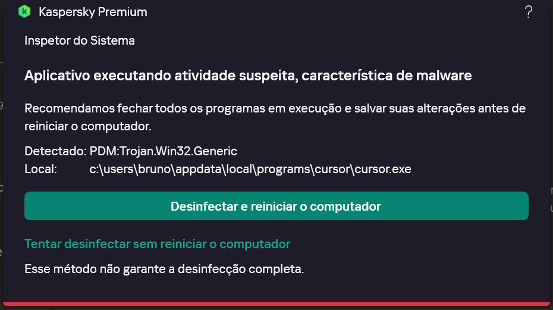Click cursor.exe at the path end
Image resolution: width=553 pixels, height=310 pixels.
[x=383, y=169]
